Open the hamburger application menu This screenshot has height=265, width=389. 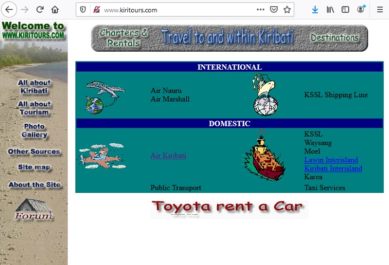point(380,10)
